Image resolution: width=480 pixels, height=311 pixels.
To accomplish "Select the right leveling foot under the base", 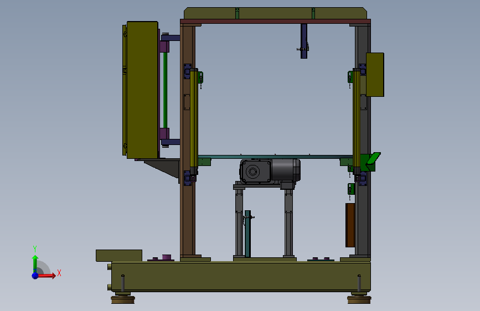I will pyautogui.click(x=359, y=299).
